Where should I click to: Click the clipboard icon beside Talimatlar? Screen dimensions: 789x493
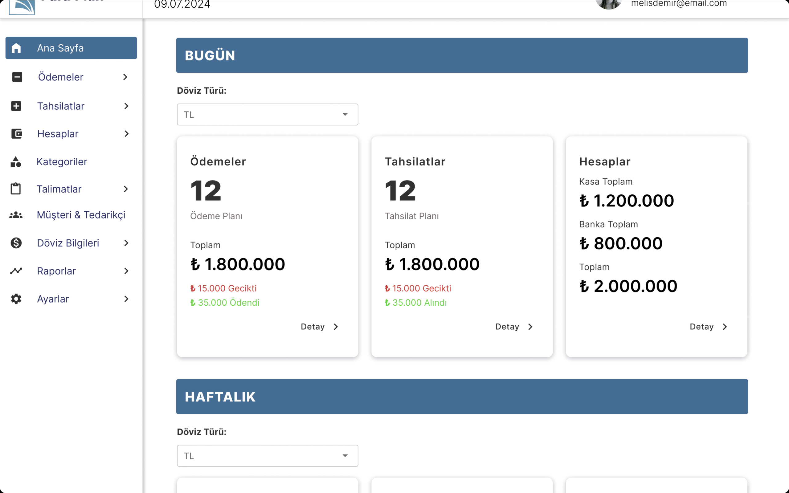click(16, 189)
